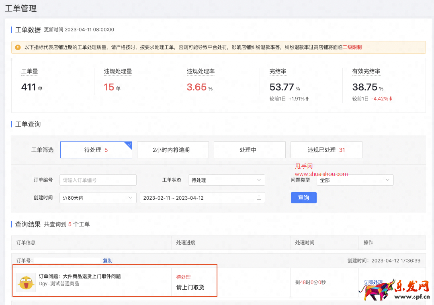434x305 pixels.
Task: Click the 订单编号 input field
Action: [98, 180]
